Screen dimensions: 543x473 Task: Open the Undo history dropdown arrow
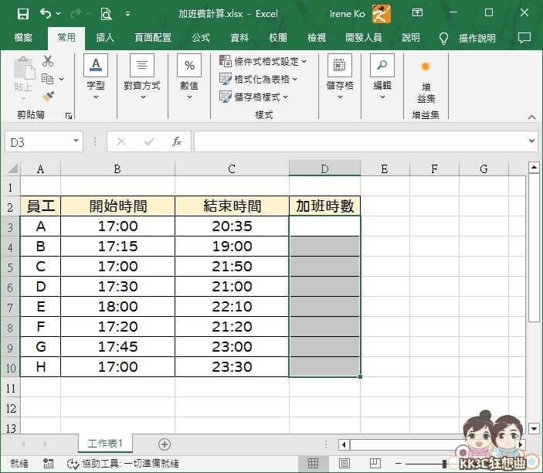[58, 13]
